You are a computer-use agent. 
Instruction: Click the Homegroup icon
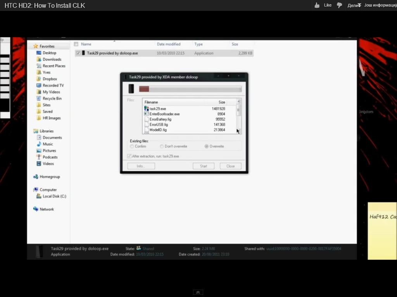coord(36,176)
